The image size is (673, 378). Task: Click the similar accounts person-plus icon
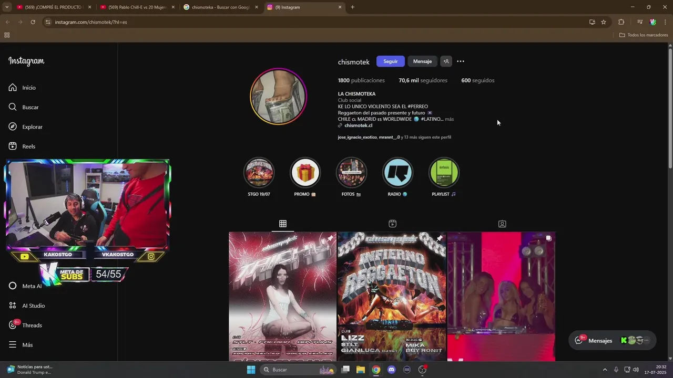pos(446,61)
